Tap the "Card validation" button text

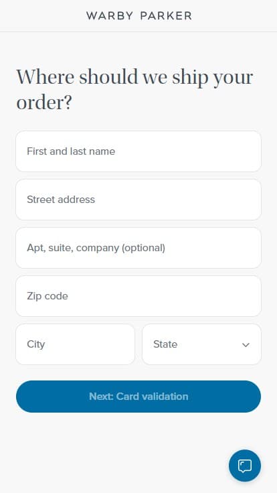coord(152,397)
